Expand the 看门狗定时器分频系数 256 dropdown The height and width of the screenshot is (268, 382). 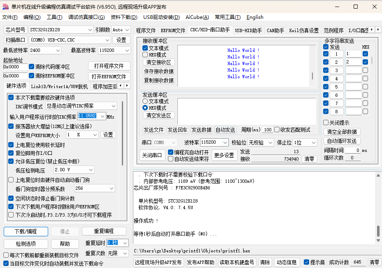click(111, 188)
